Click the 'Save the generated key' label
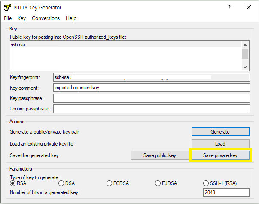The width and height of the screenshot is (259, 204). pyautogui.click(x=34, y=155)
